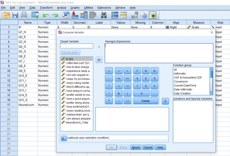The width and height of the screenshot is (230, 156).
Task: Select CDF & Noncentral CDF function group
Action: click(x=188, y=78)
